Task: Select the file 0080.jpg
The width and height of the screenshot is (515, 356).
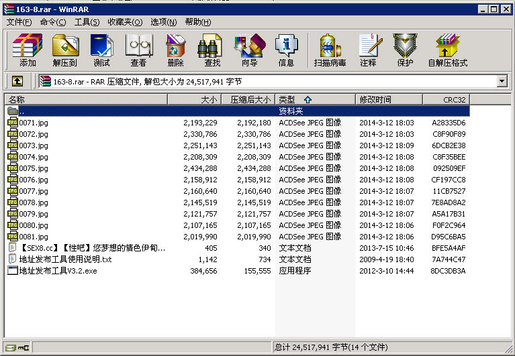Action: [34, 225]
